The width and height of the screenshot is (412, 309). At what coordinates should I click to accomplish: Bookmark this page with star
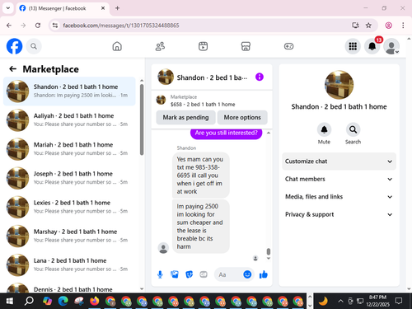pos(368,26)
